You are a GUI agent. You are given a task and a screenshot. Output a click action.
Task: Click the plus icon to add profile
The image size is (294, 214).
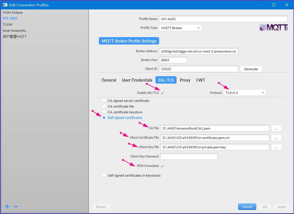[x=7, y=207]
